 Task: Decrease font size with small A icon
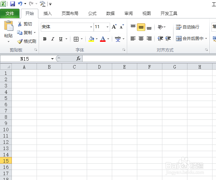[122, 27]
